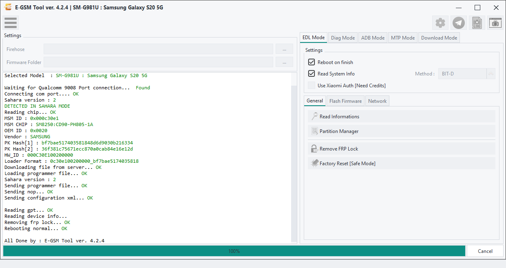The height and width of the screenshot is (268, 506).
Task: Switch to EDL Mode tab
Action: click(x=313, y=38)
